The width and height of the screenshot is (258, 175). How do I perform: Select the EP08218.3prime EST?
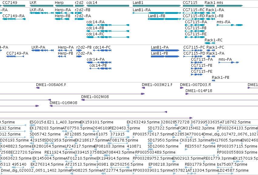[x=150, y=168]
